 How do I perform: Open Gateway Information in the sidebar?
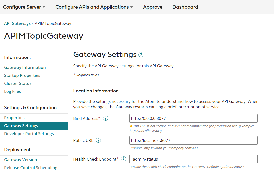click(25, 67)
